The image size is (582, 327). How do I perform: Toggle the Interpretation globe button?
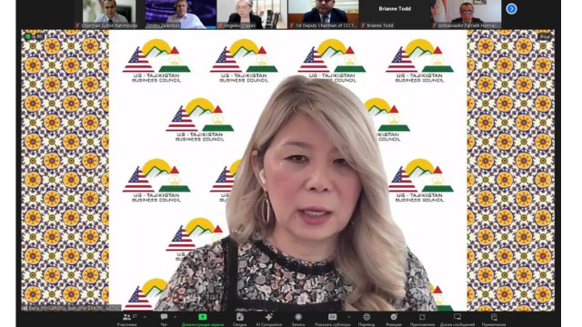[366, 317]
